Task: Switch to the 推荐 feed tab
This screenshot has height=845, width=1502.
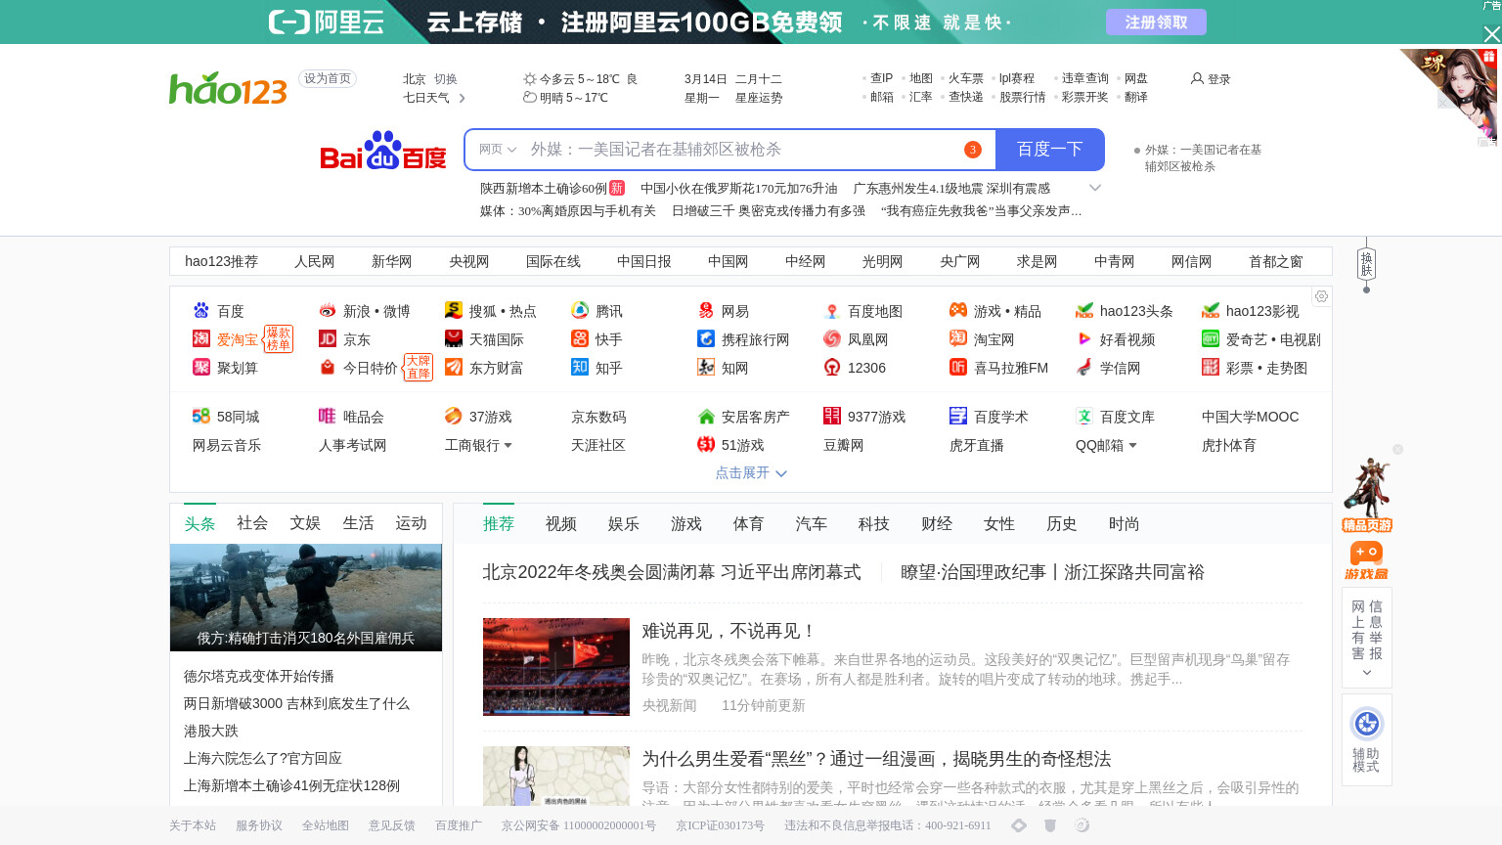Action: click(499, 524)
